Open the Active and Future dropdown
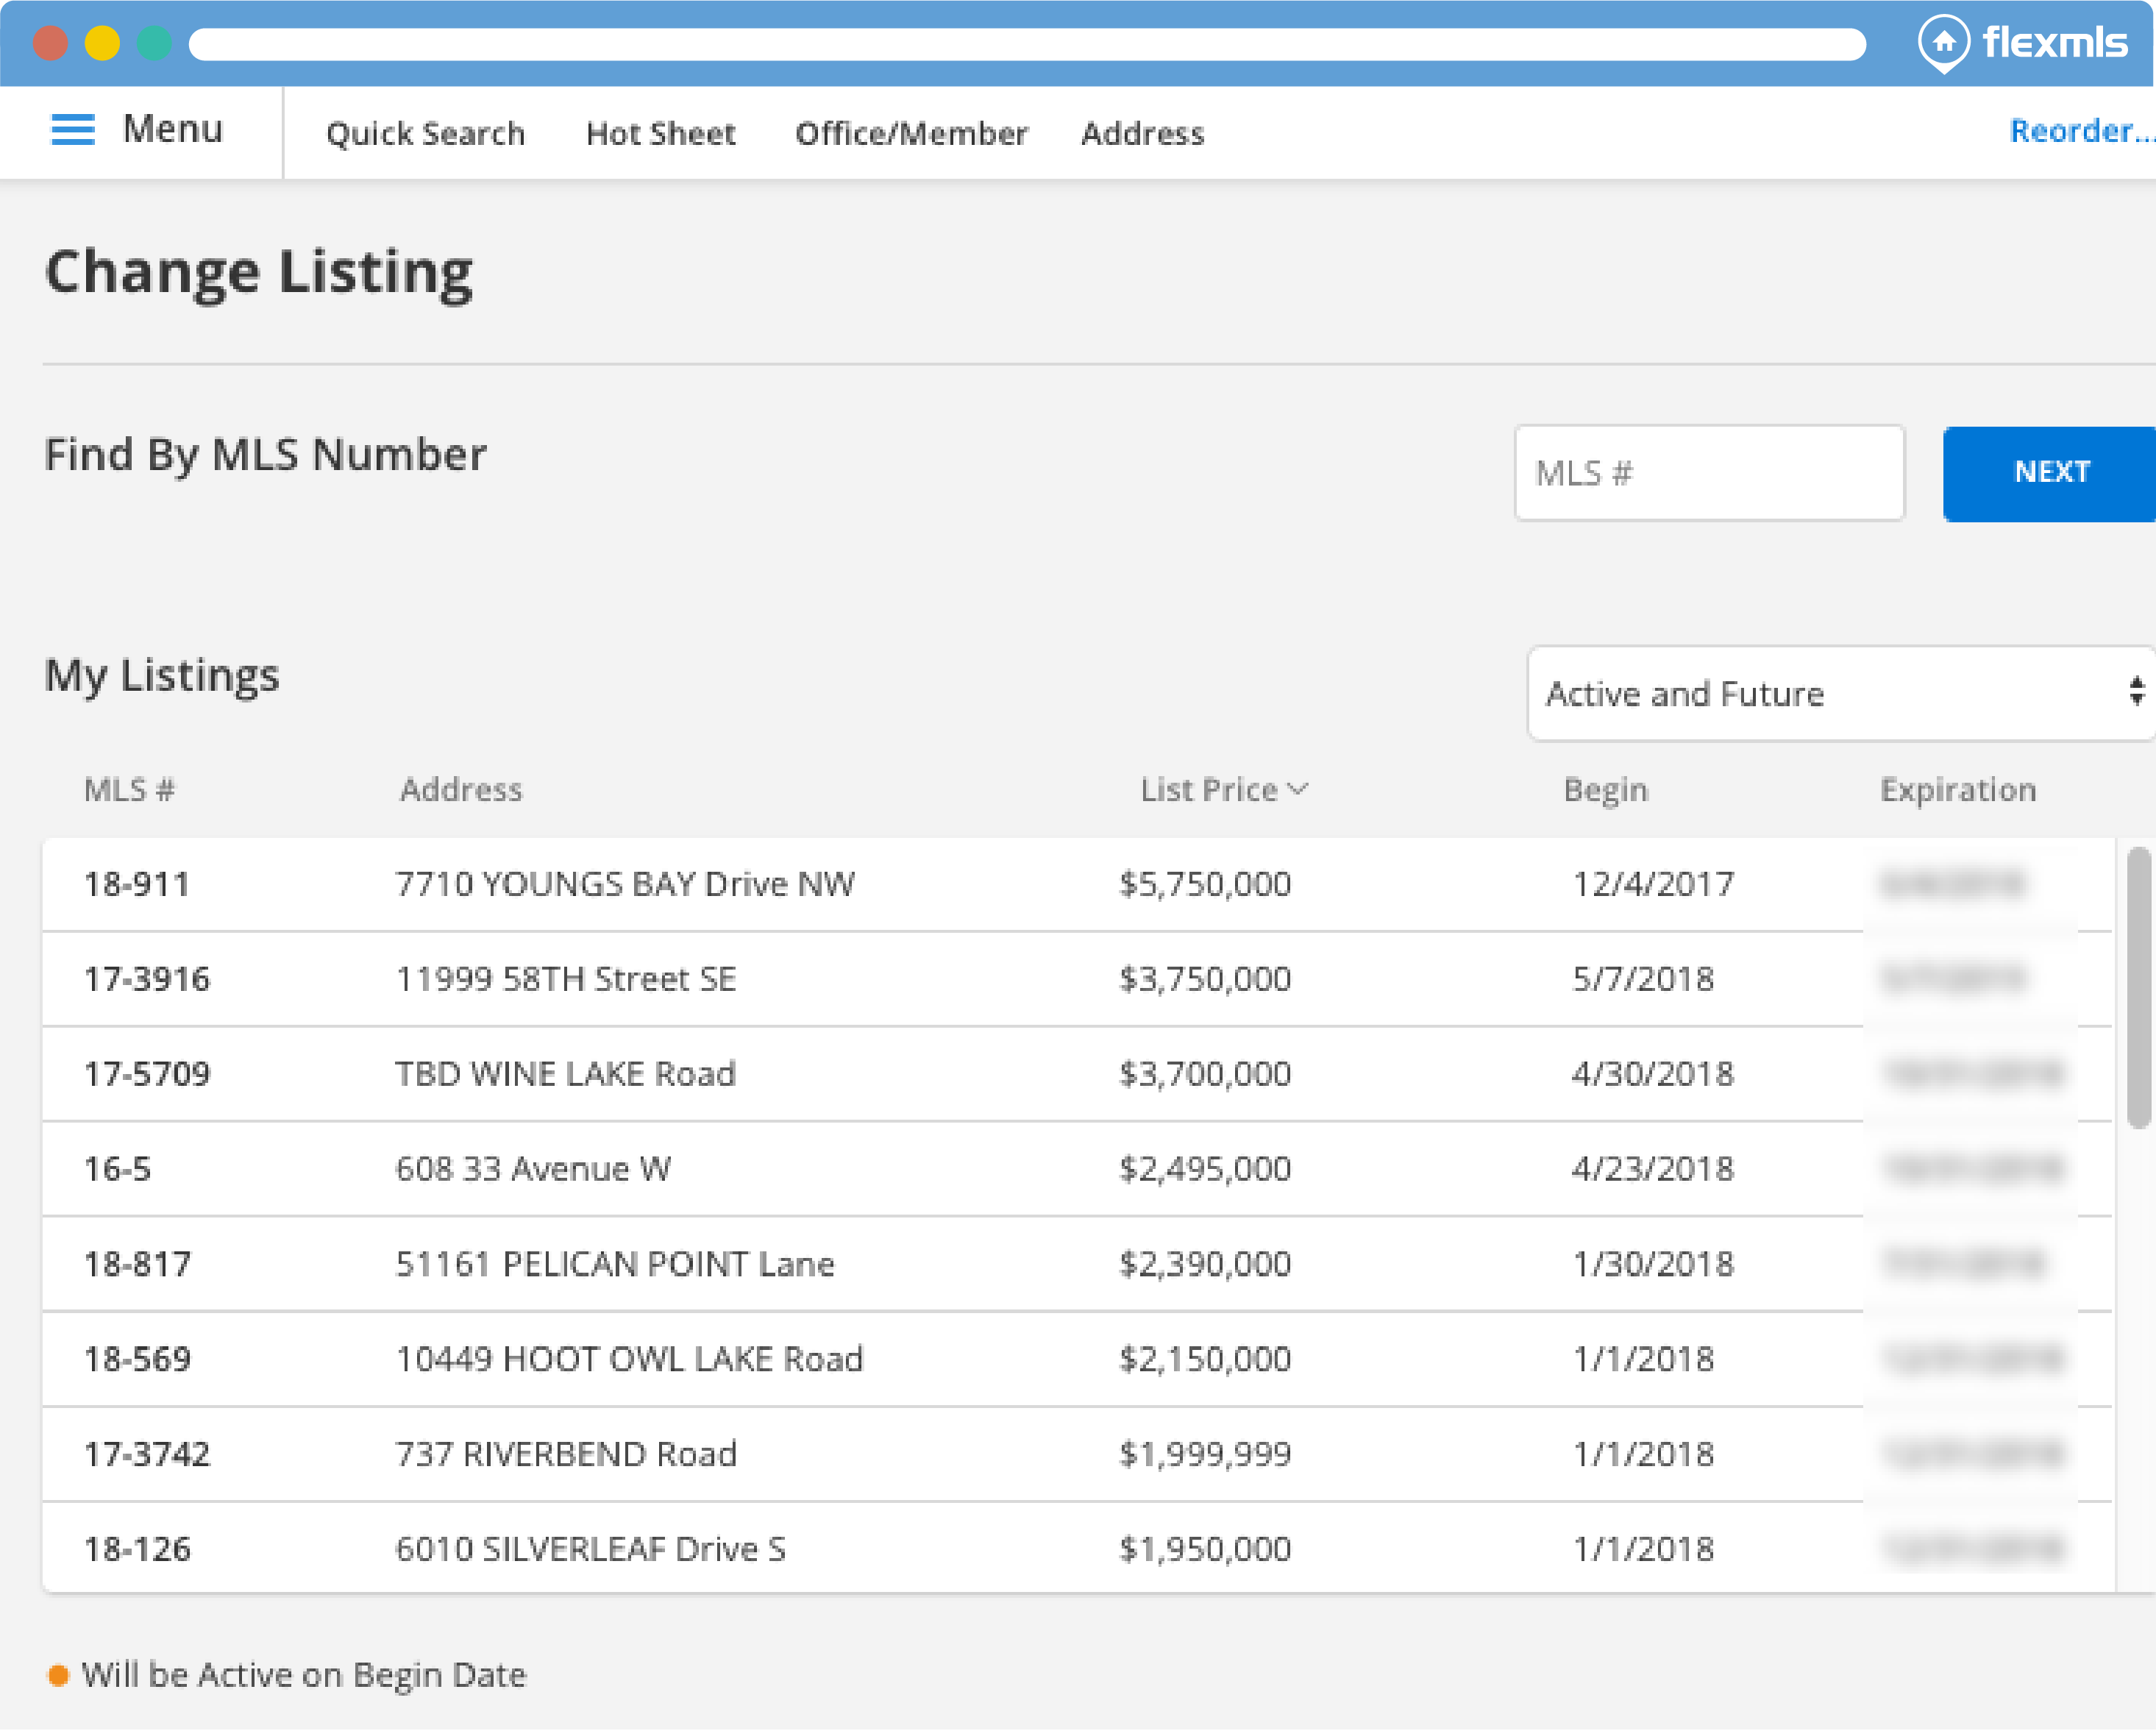2156x1731 pixels. (x=1840, y=694)
